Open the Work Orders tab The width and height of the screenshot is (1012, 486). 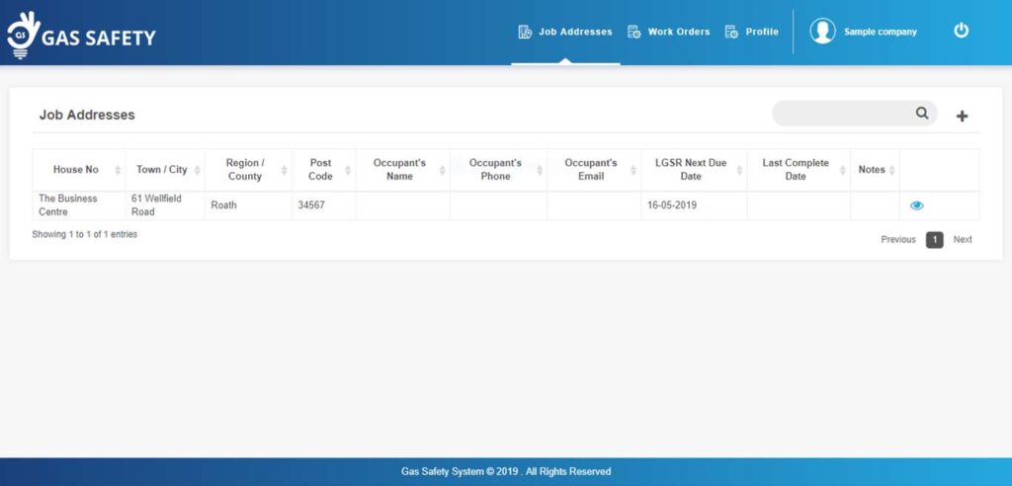[679, 32]
